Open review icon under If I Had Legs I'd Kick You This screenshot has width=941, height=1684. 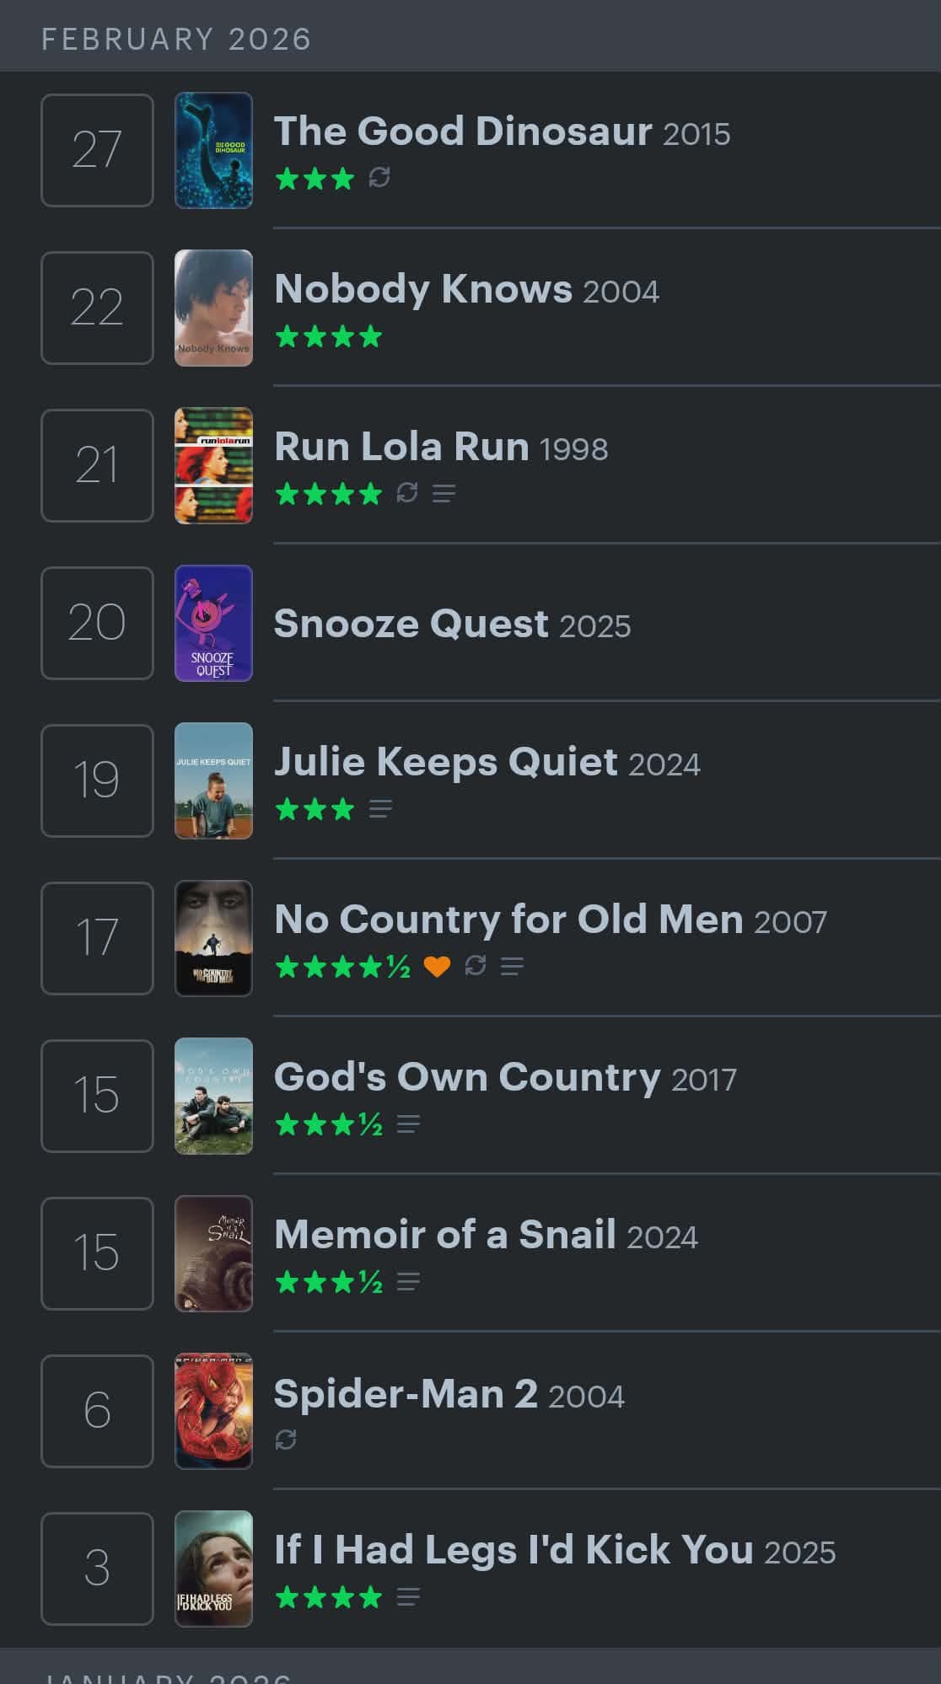408,1597
